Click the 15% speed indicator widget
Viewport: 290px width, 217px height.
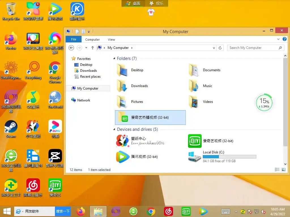pos(264,103)
